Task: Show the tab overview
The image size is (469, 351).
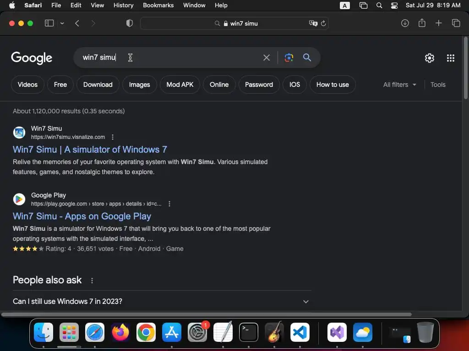Action: (456, 23)
